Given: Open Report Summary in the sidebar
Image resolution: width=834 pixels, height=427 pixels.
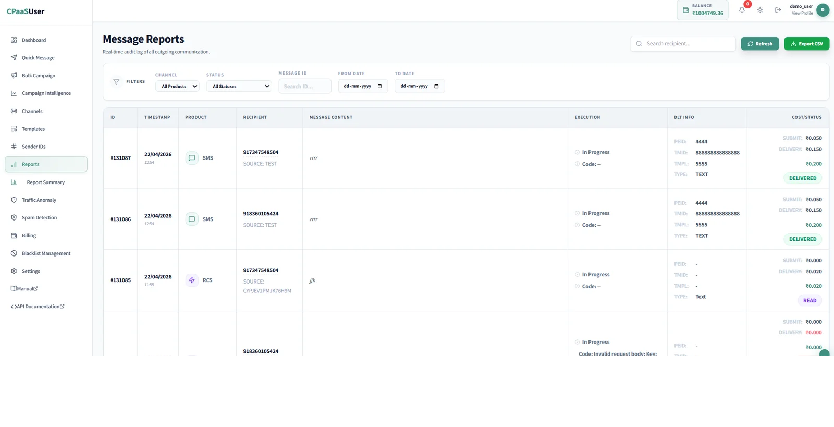Looking at the screenshot, I should coord(46,182).
